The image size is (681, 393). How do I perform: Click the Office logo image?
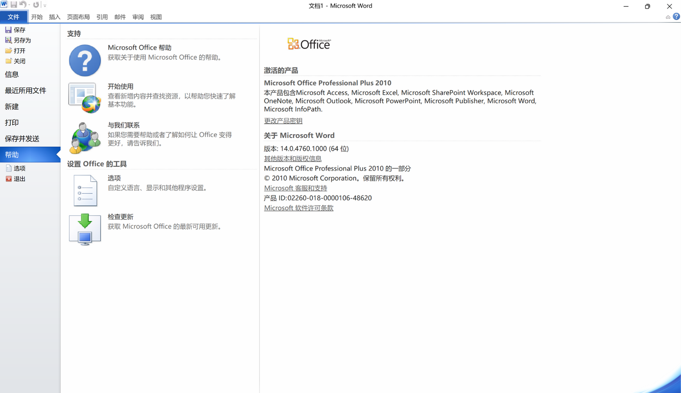pos(309,44)
